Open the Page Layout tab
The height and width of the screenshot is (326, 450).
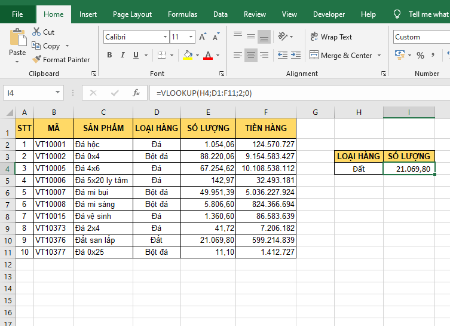click(132, 14)
